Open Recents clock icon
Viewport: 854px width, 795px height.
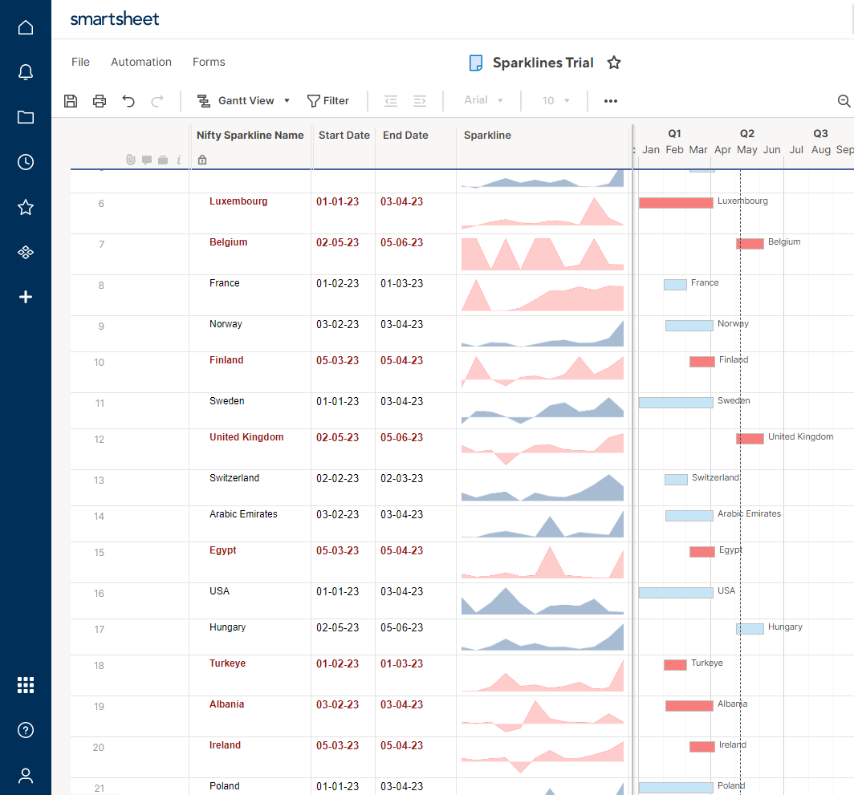(26, 162)
